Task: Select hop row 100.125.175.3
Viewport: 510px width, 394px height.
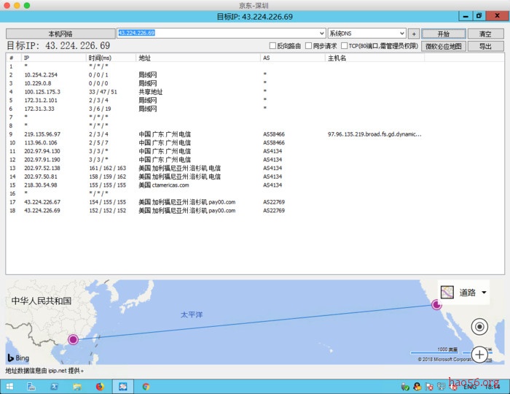Action: [255, 92]
